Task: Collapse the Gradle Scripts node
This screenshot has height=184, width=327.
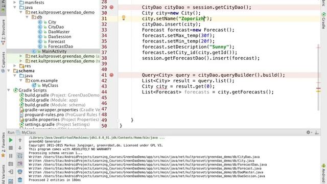Action: pyautogui.click(x=9, y=90)
